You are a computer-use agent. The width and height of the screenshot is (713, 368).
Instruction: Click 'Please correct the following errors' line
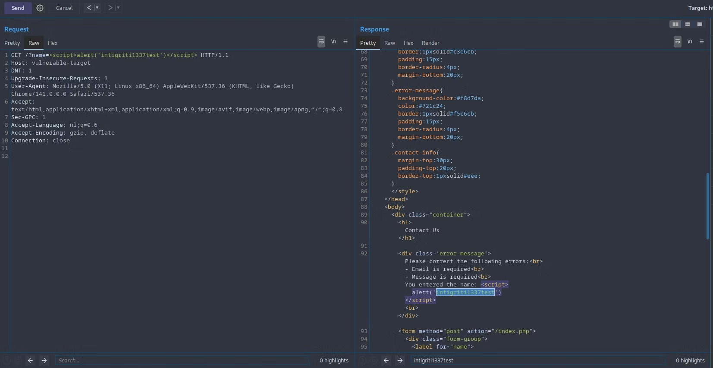[474, 261]
